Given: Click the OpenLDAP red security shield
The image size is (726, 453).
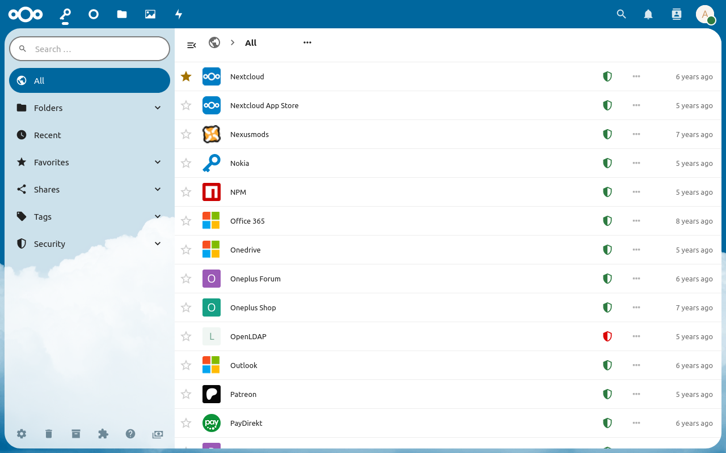Looking at the screenshot, I should pos(607,336).
